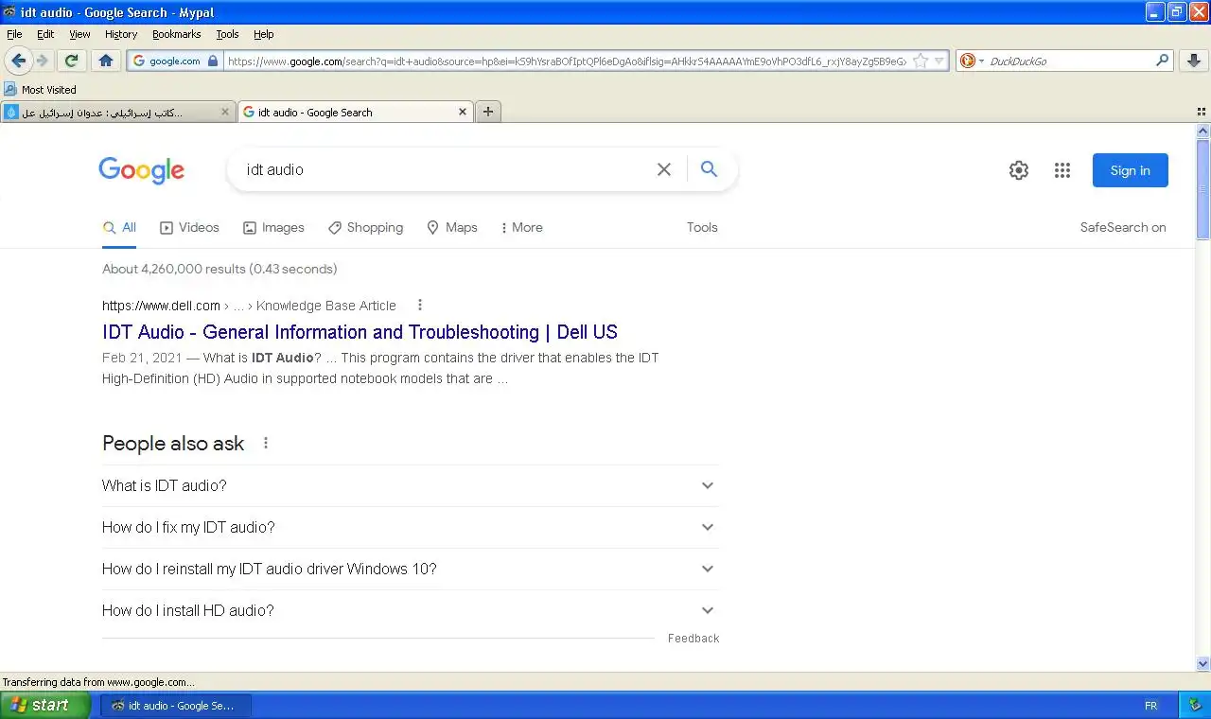Click the About 4,260,000 results text

(x=219, y=269)
